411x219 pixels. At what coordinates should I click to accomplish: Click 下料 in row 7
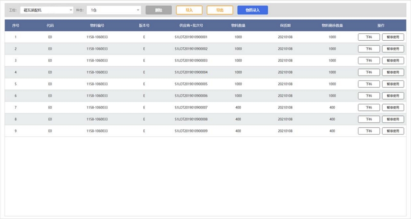(369, 108)
